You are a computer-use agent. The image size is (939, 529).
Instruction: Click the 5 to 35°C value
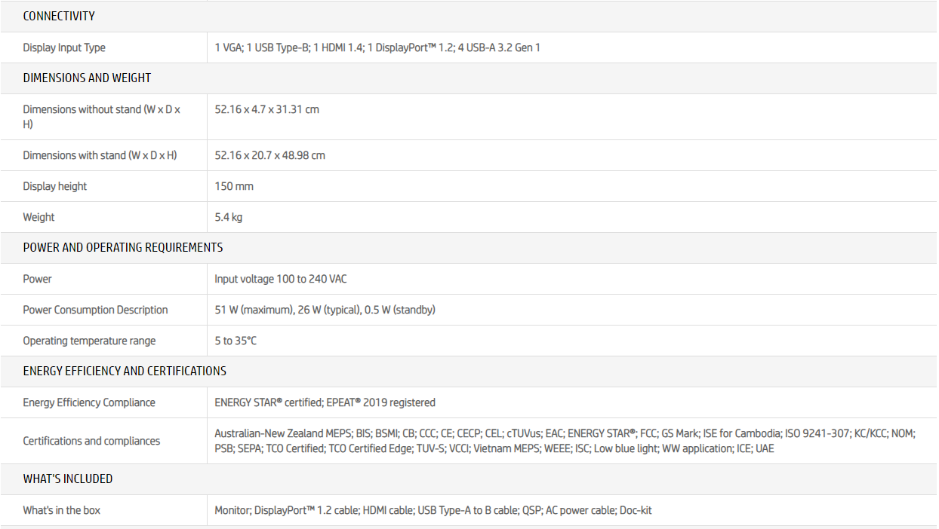(236, 341)
